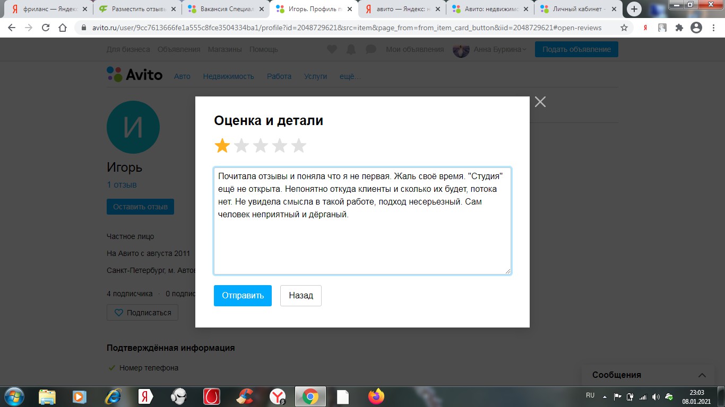Viewport: 725px width, 407px height.
Task: Open messages chat bubble icon in header
Action: point(371,49)
